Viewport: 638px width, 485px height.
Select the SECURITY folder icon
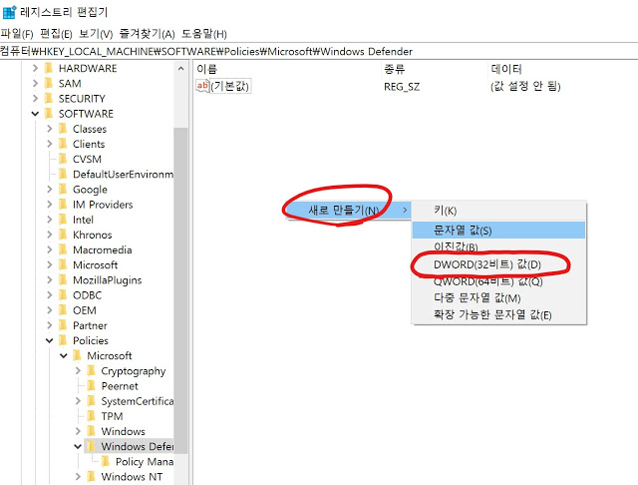(x=49, y=98)
